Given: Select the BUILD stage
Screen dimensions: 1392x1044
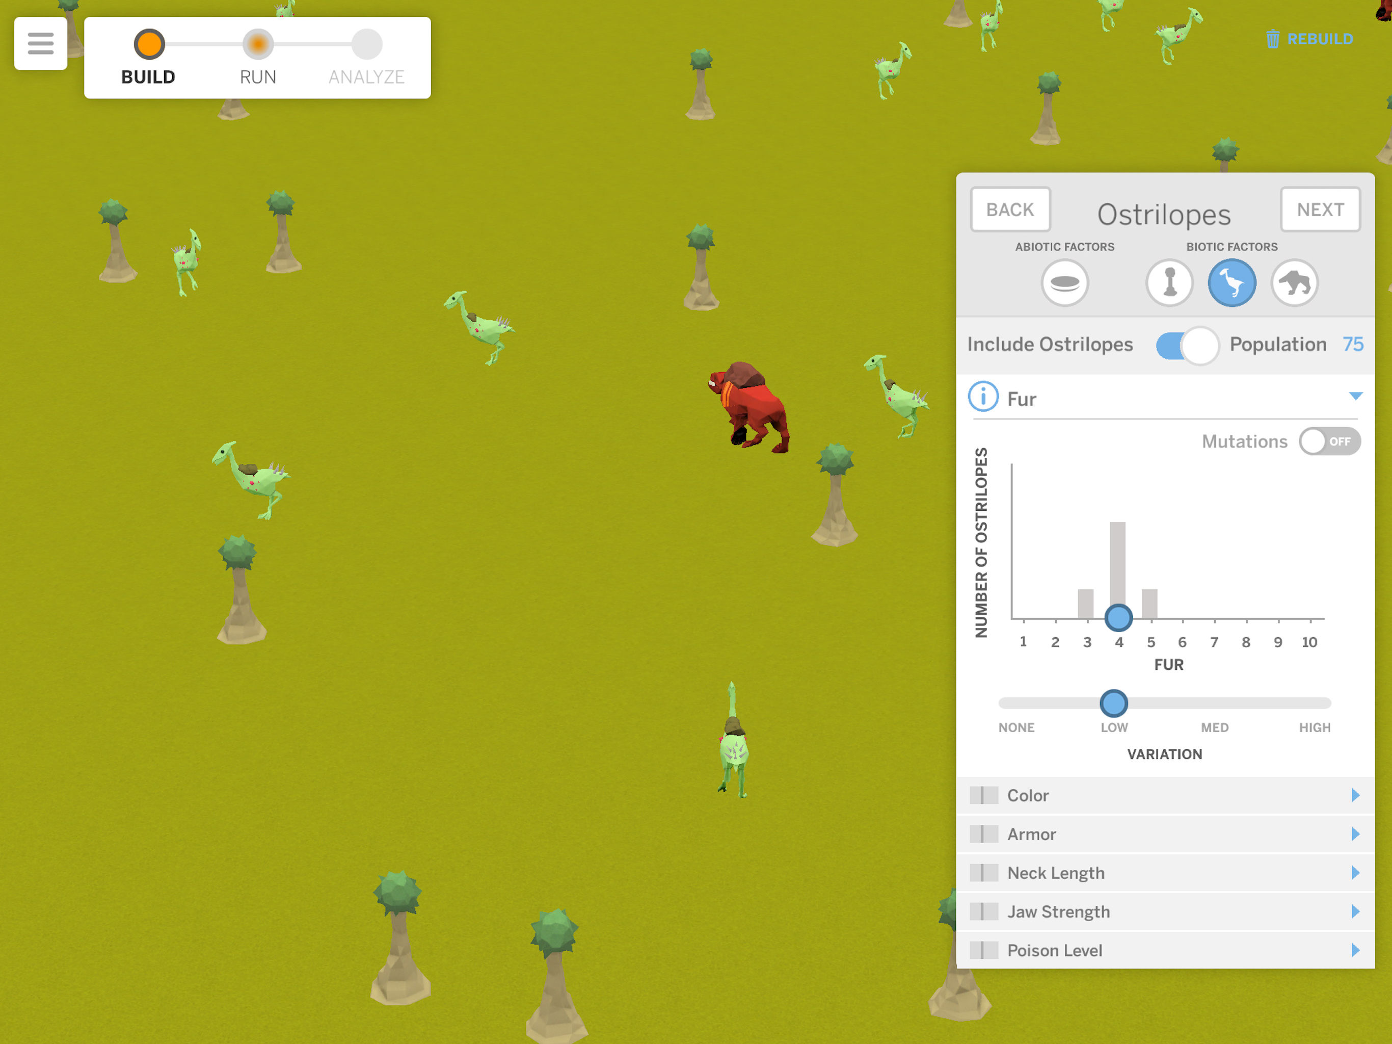Looking at the screenshot, I should point(148,58).
